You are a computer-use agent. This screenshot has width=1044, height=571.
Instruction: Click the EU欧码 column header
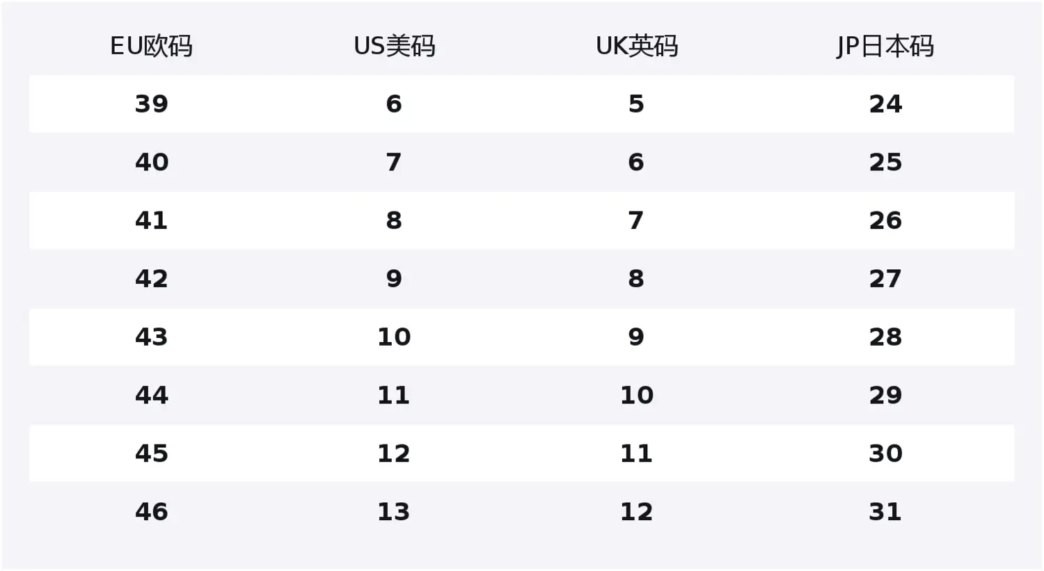coord(151,46)
